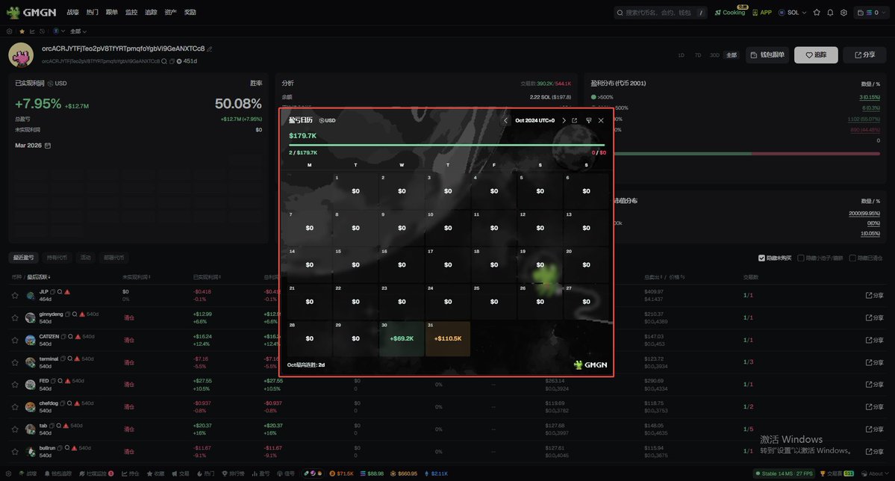This screenshot has width=895, height=481.
Task: Click the edit pencil next to wallet address
Action: pyautogui.click(x=210, y=49)
